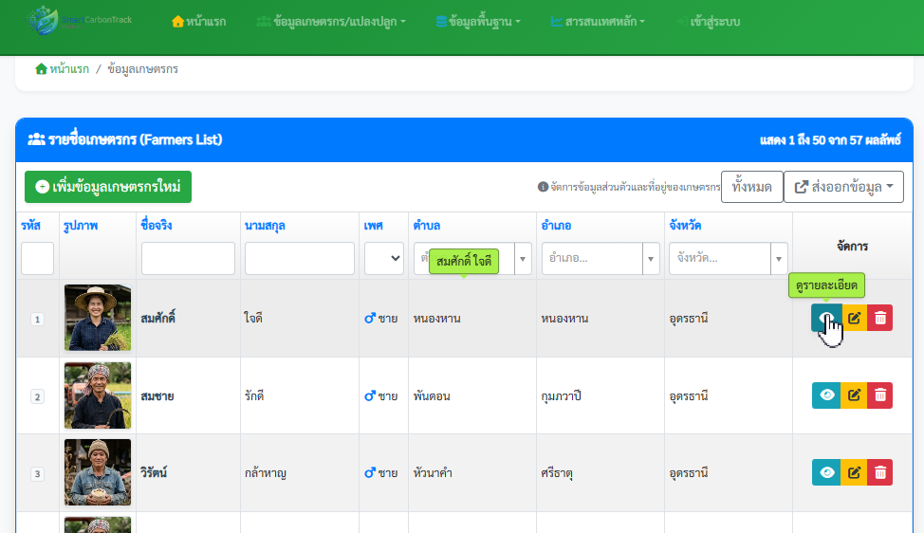Click the SmartCarbonTrack logo
The height and width of the screenshot is (533, 924).
[80, 21]
